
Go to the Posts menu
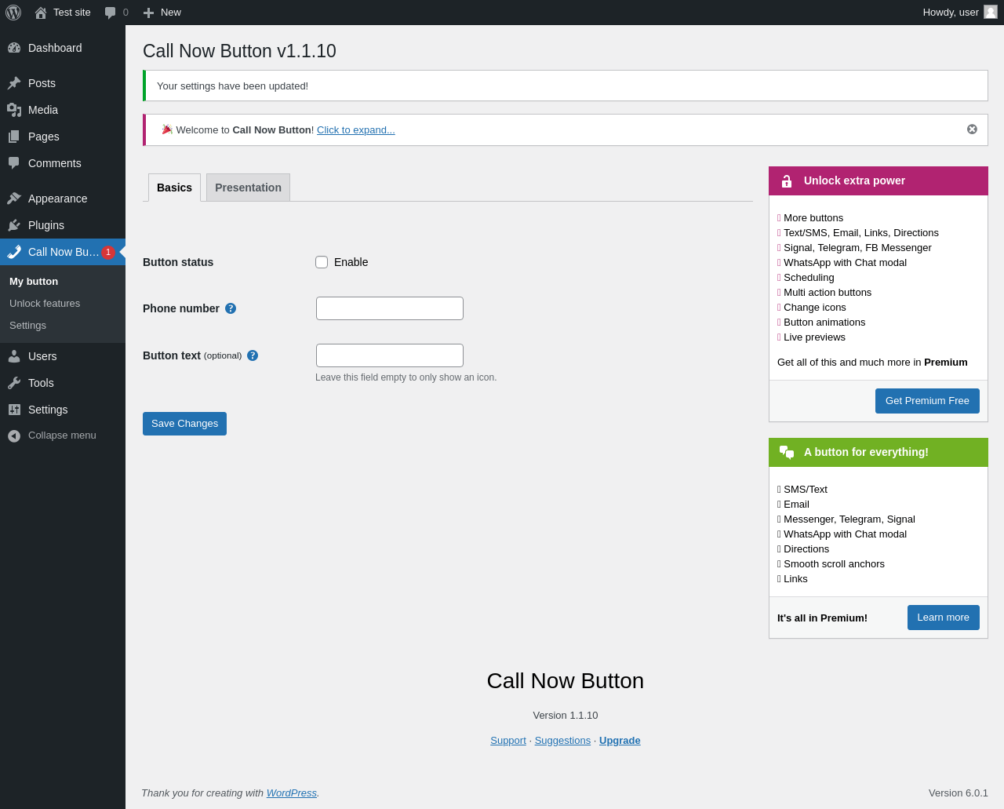pyautogui.click(x=42, y=83)
